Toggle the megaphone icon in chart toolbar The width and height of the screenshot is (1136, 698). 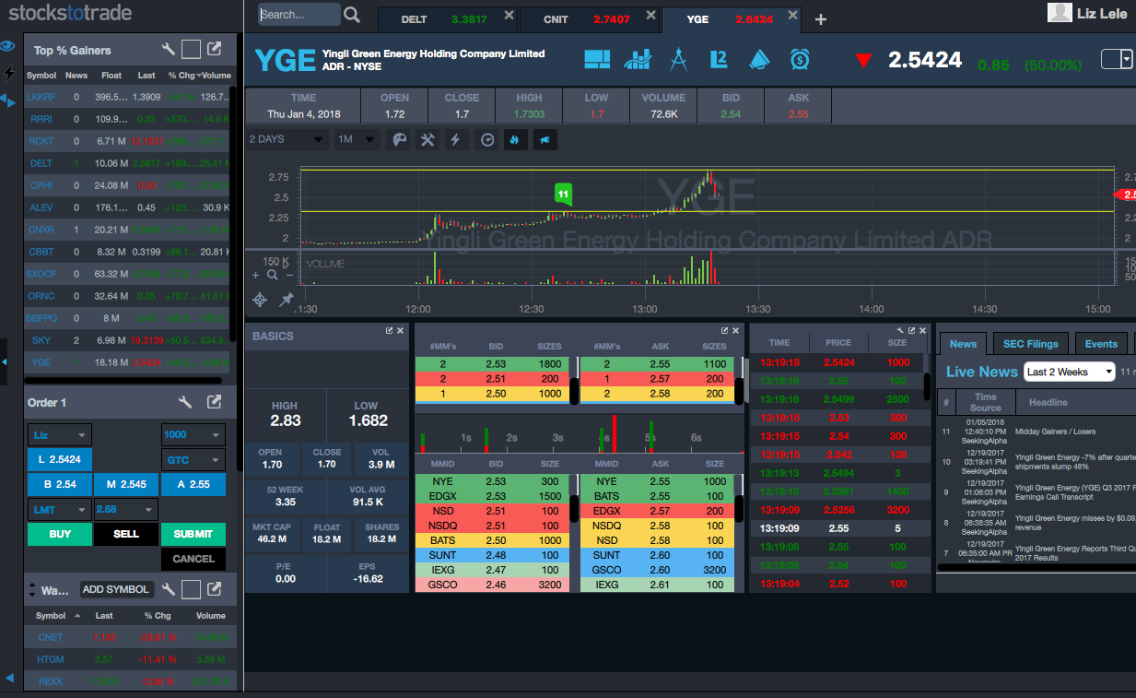point(545,140)
